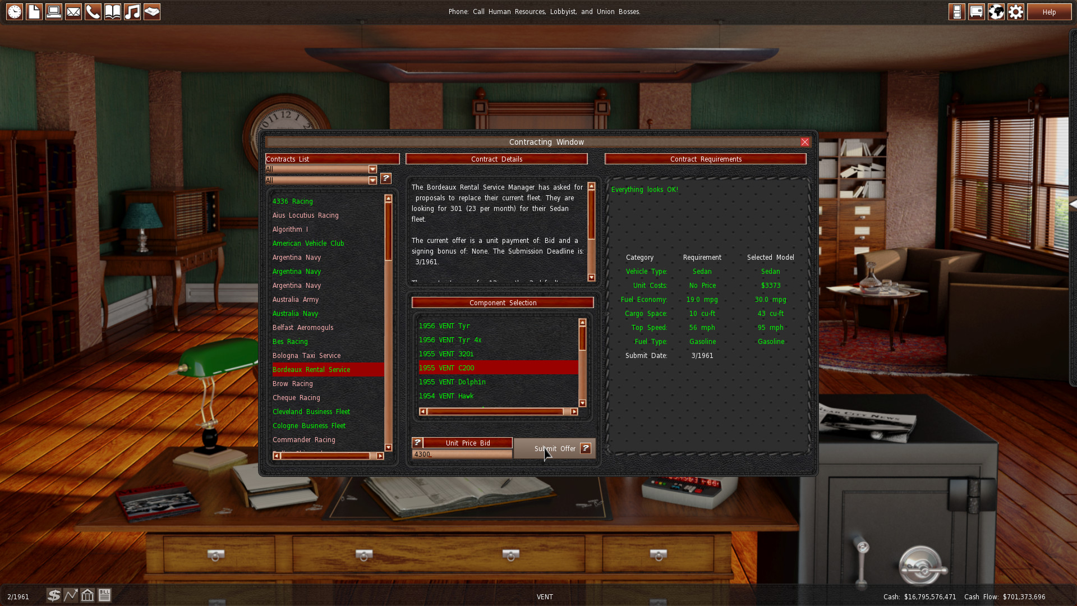
Task: Click the building/factory icon bottom toolbar
Action: [x=88, y=596]
